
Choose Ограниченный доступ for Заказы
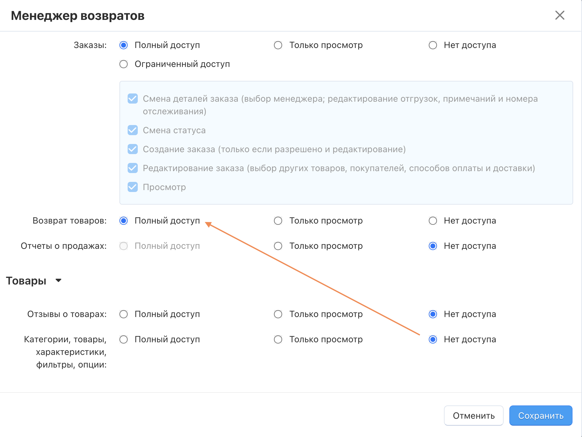pyautogui.click(x=124, y=64)
